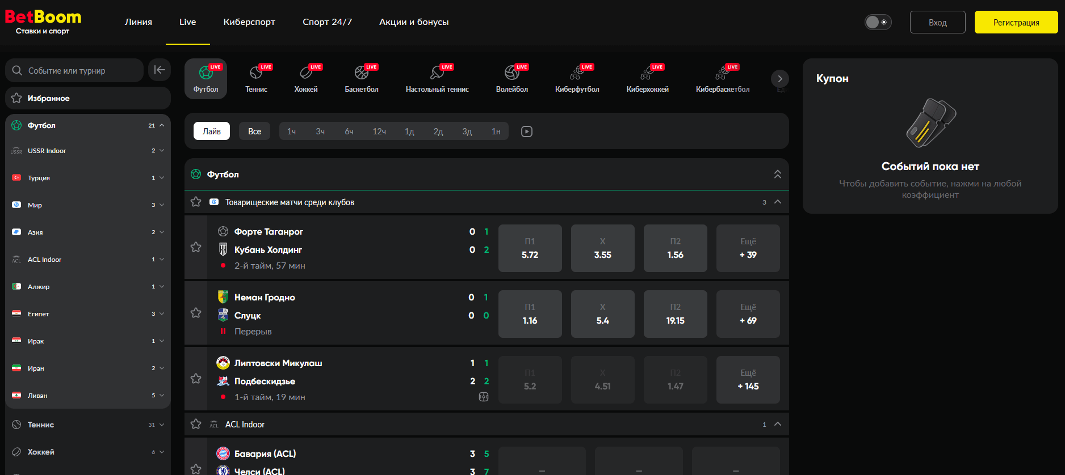Screen dimensions: 1065x475
Task: Select the Все filter tab
Action: pyautogui.click(x=254, y=131)
